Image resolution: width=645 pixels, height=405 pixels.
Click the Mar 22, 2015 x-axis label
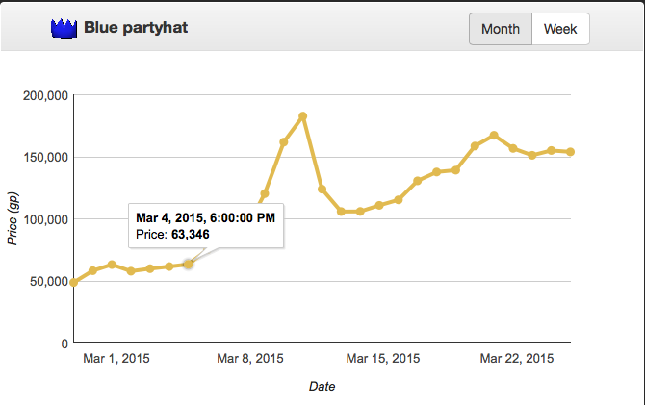click(516, 360)
